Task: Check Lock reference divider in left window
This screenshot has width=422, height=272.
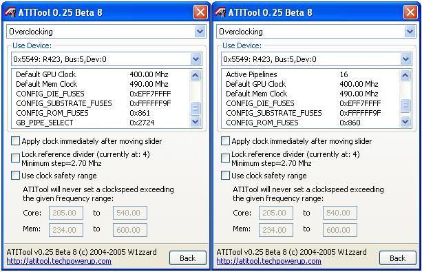Action: (x=15, y=158)
